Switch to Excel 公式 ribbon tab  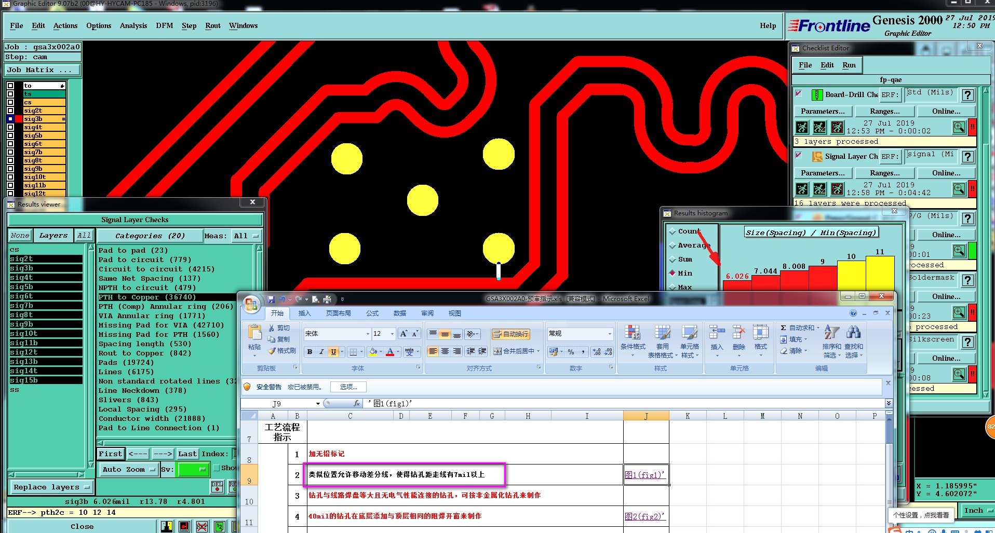[372, 313]
